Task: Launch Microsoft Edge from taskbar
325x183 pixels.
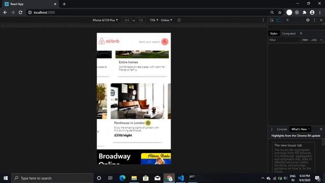Action: [122, 178]
